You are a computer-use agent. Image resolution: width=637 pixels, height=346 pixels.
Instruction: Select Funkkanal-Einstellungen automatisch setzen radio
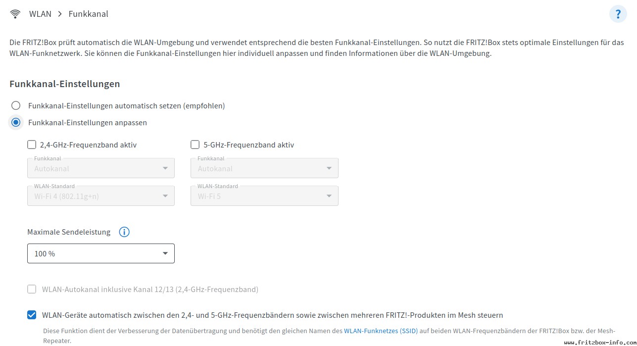[x=16, y=105]
